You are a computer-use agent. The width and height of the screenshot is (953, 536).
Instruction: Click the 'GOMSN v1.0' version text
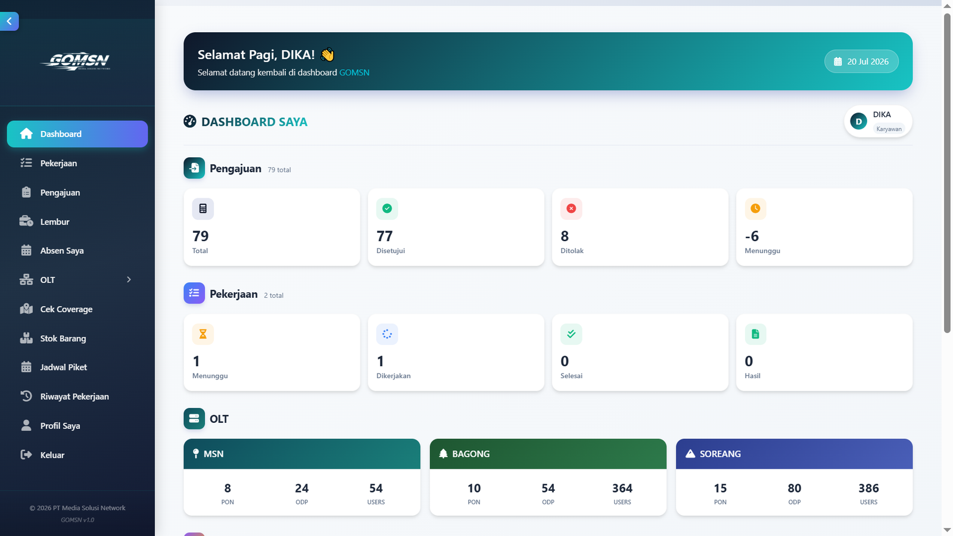[x=77, y=520]
